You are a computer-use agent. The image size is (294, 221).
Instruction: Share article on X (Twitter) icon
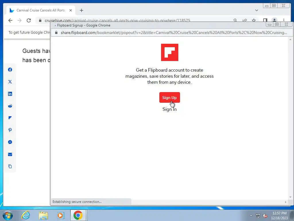[10, 82]
